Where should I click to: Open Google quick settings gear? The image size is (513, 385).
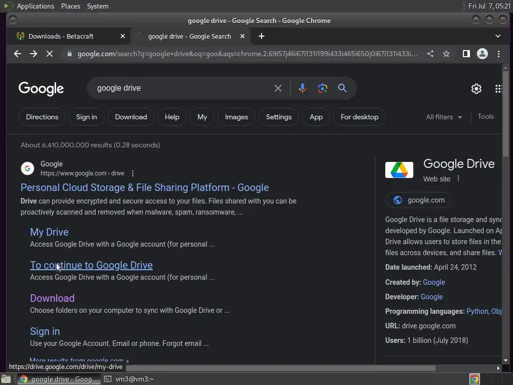[476, 88]
